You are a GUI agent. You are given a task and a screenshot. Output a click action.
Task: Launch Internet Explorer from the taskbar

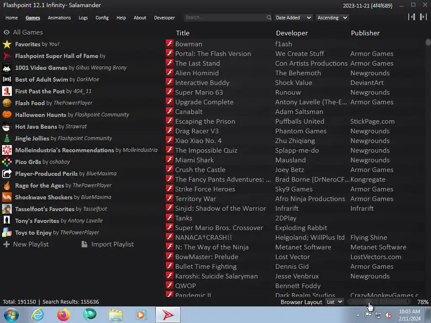point(37,315)
